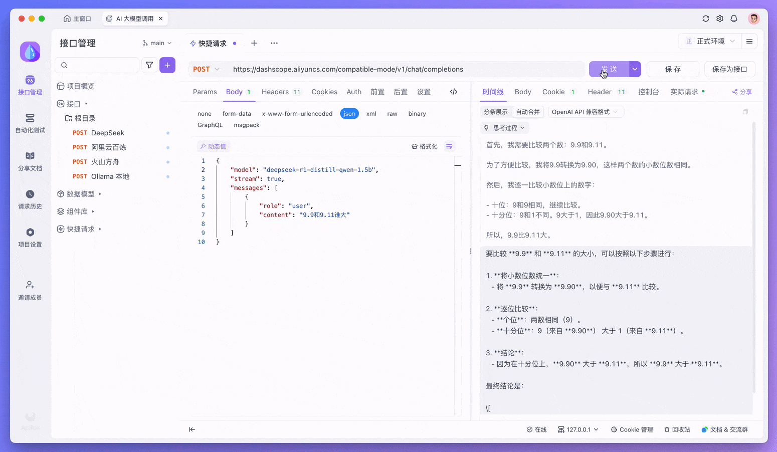Collapse the 思考过程 section
Viewport: 777px width, 452px height.
coord(504,128)
